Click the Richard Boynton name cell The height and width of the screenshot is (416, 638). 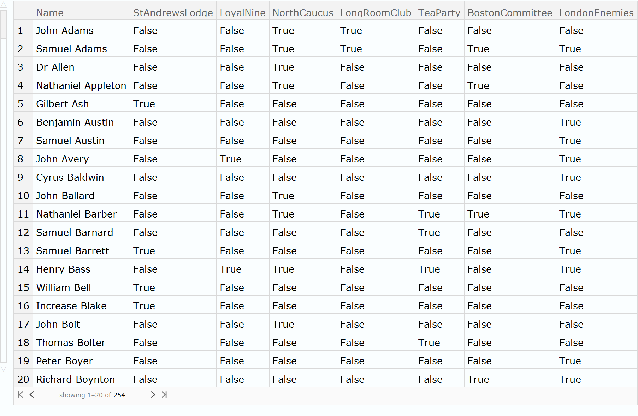pyautogui.click(x=75, y=379)
